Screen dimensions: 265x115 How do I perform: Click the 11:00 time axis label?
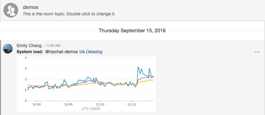coord(100,104)
